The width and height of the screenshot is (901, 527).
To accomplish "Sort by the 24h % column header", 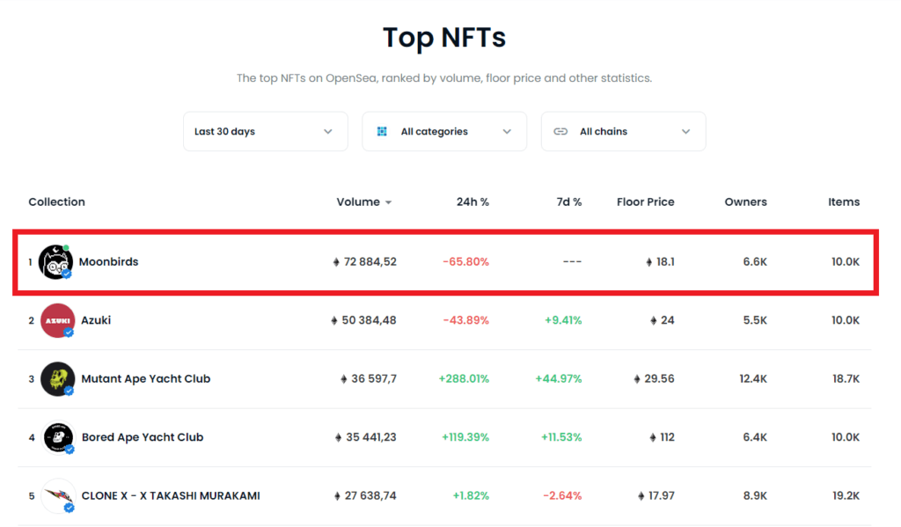I will pyautogui.click(x=472, y=202).
